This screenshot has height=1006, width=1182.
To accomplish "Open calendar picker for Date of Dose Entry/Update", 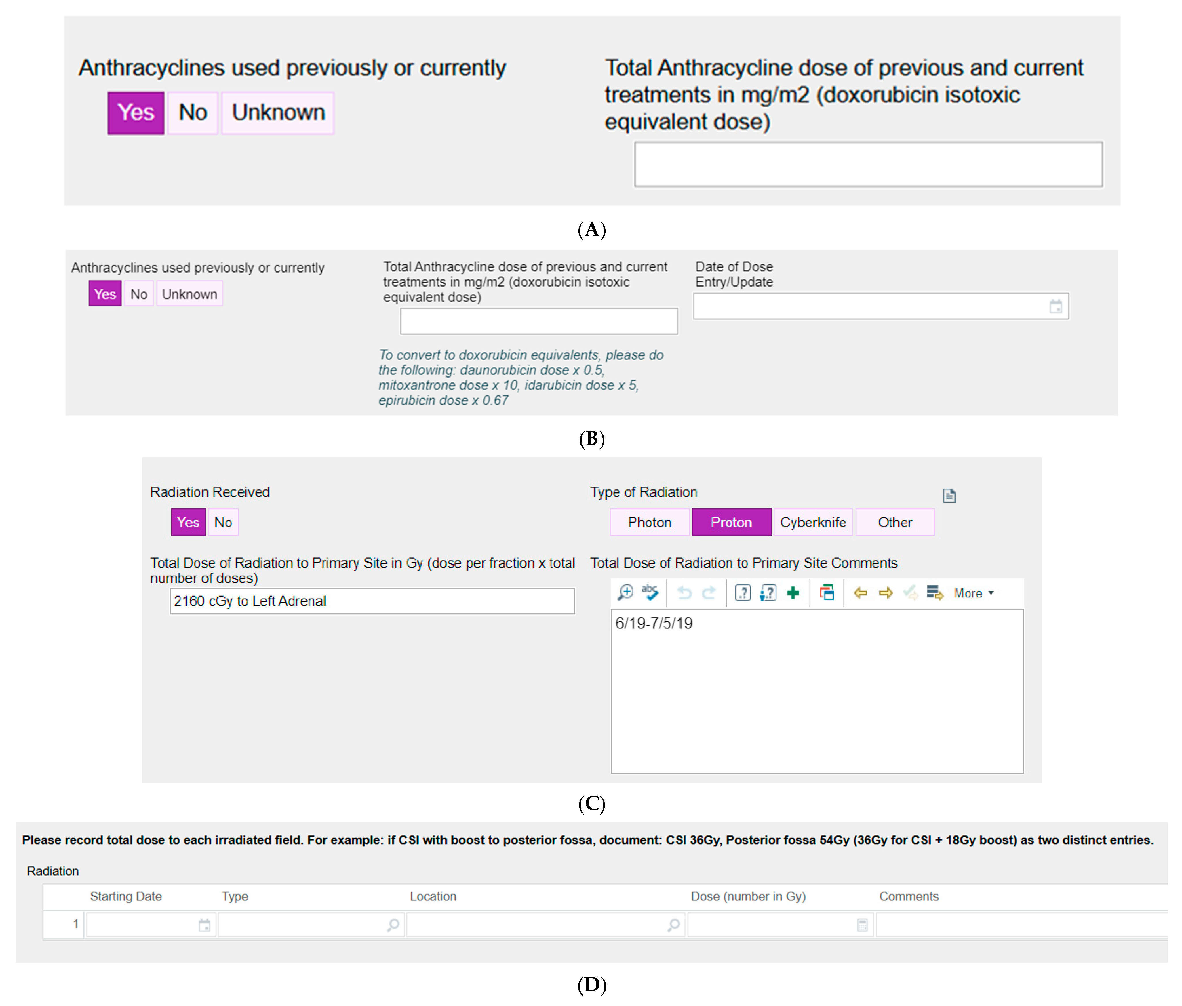I will click(1055, 306).
